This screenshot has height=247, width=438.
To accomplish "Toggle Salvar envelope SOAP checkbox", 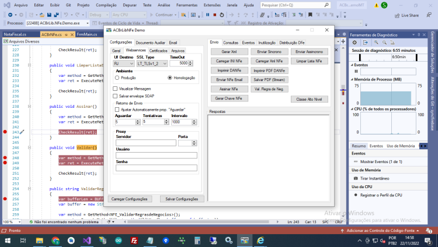I will [x=115, y=96].
